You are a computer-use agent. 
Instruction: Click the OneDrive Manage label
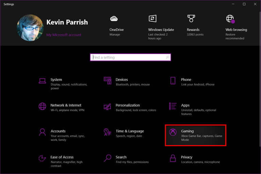115,35
